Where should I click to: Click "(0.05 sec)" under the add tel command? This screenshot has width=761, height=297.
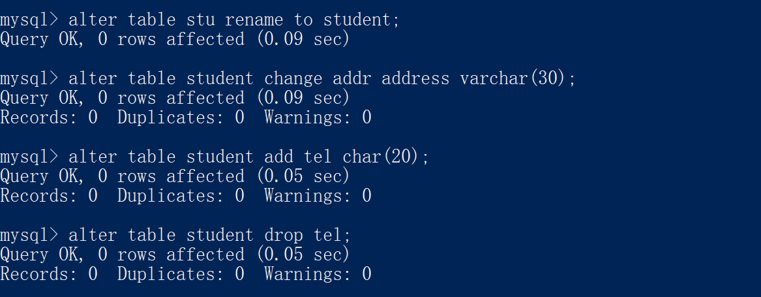click(303, 177)
